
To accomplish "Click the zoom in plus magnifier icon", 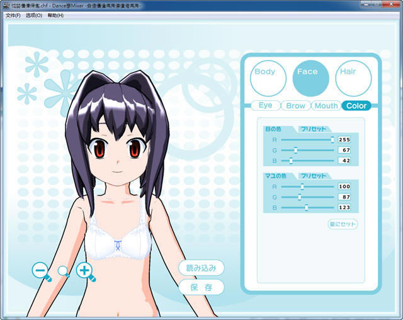I will coord(85,271).
